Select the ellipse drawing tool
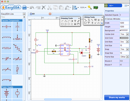Screen dimensions: 130x101 pos(69,24)
